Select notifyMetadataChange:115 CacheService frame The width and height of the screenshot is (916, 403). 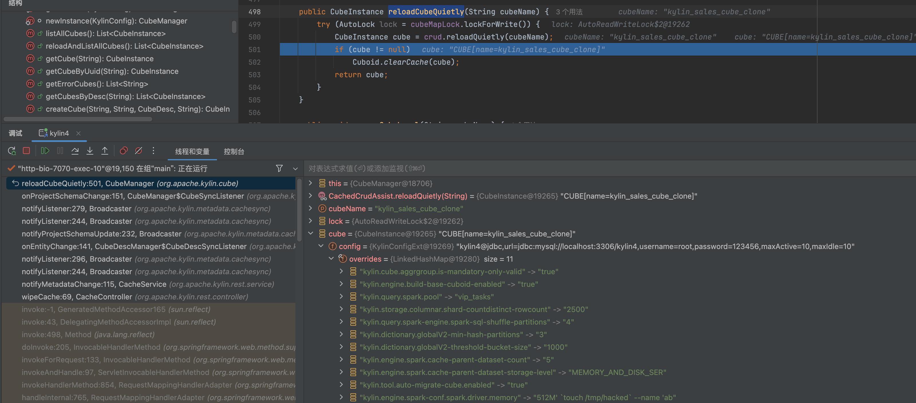pyautogui.click(x=151, y=284)
